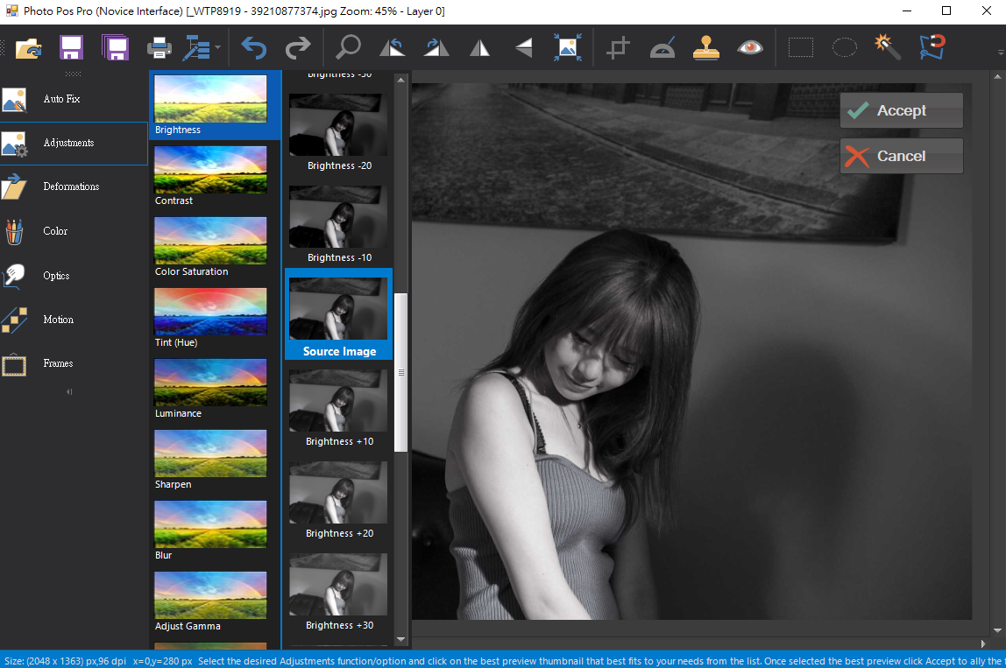The image size is (1006, 668).
Task: Accept the adjustment
Action: click(x=901, y=111)
